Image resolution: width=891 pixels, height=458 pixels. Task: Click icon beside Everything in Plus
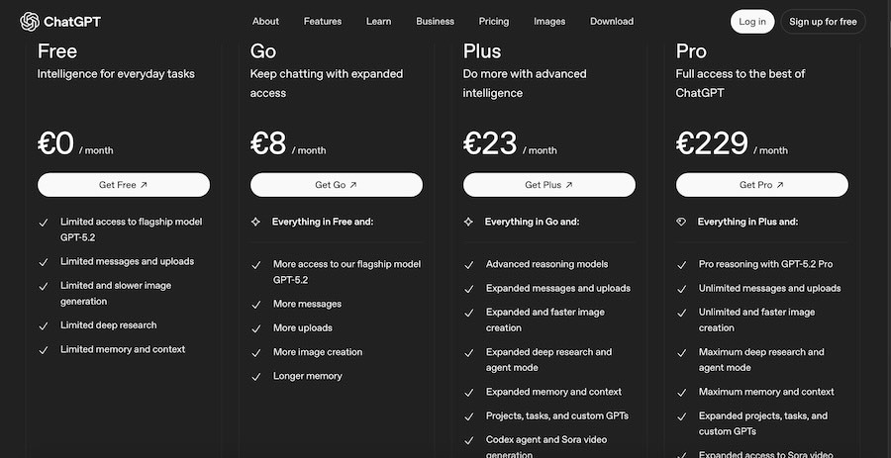click(681, 222)
